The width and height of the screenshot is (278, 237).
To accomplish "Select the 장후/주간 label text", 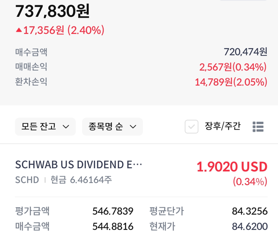I will click(223, 126).
